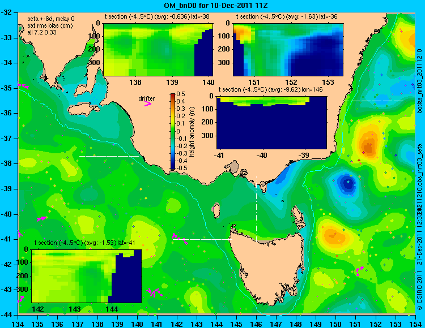The height and width of the screenshot is (328, 425).
Task: Click the main x-axis tick label 154
Action: (x=415, y=323)
